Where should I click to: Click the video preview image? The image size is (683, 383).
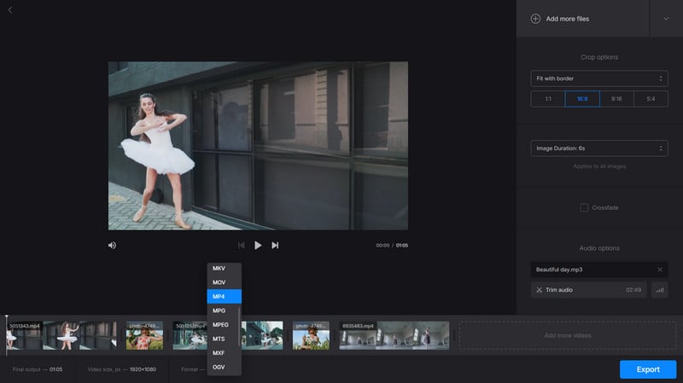click(258, 146)
